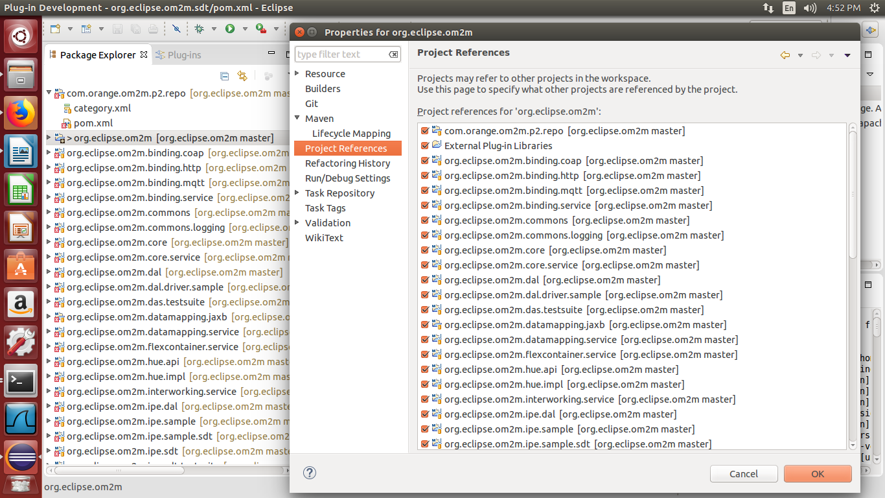Click the Skip All Breakpoints toolbar icon
Viewport: 885px width, 498px height.
coord(176,29)
